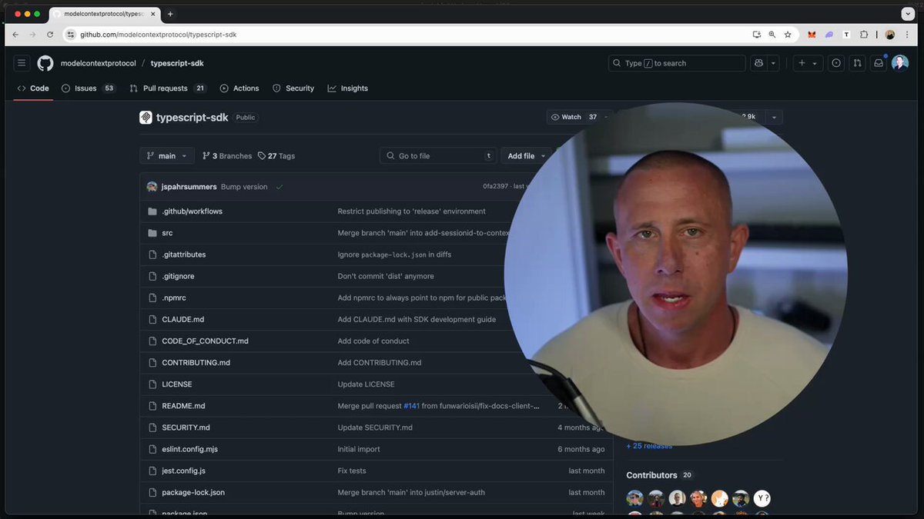Open the src folder
The height and width of the screenshot is (519, 924).
(167, 233)
